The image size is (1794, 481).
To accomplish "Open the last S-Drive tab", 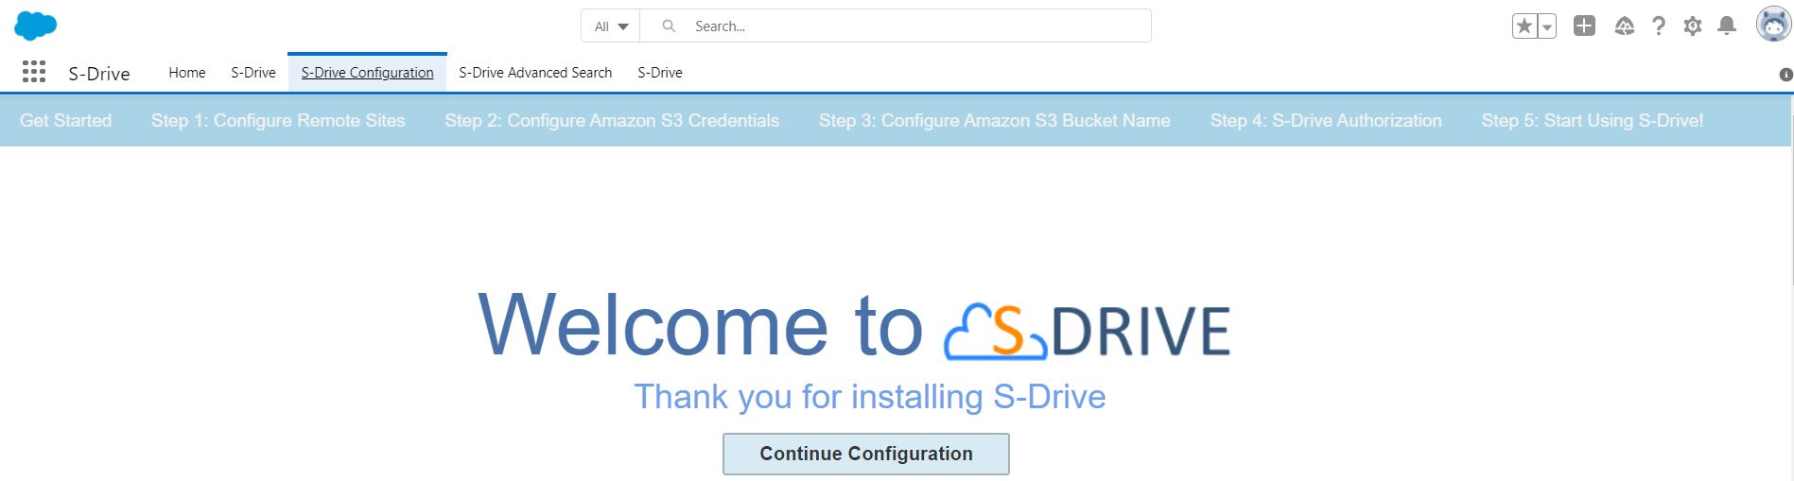I will click(x=660, y=72).
